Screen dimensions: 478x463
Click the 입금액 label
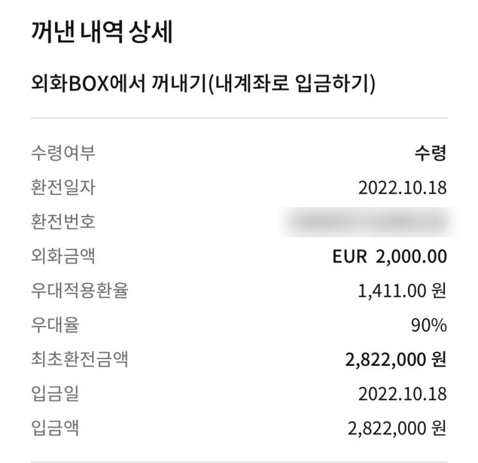click(55, 428)
